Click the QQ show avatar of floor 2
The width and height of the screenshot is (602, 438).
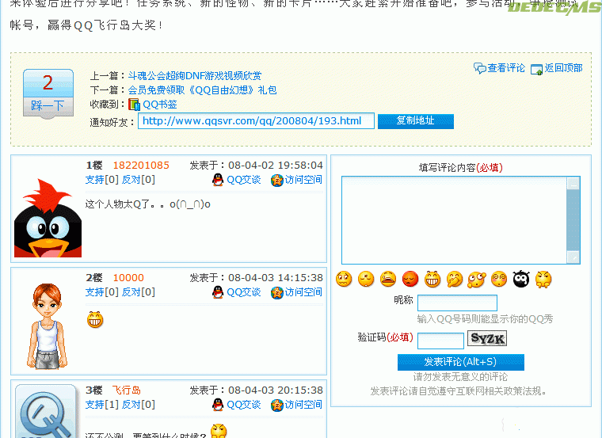[47, 326]
